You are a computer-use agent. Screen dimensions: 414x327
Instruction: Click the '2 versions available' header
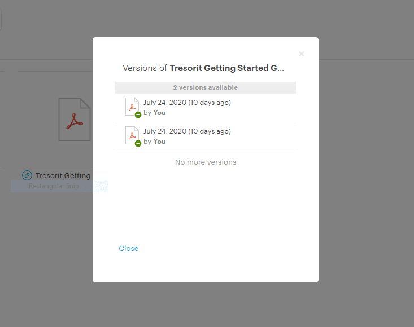coord(206,87)
